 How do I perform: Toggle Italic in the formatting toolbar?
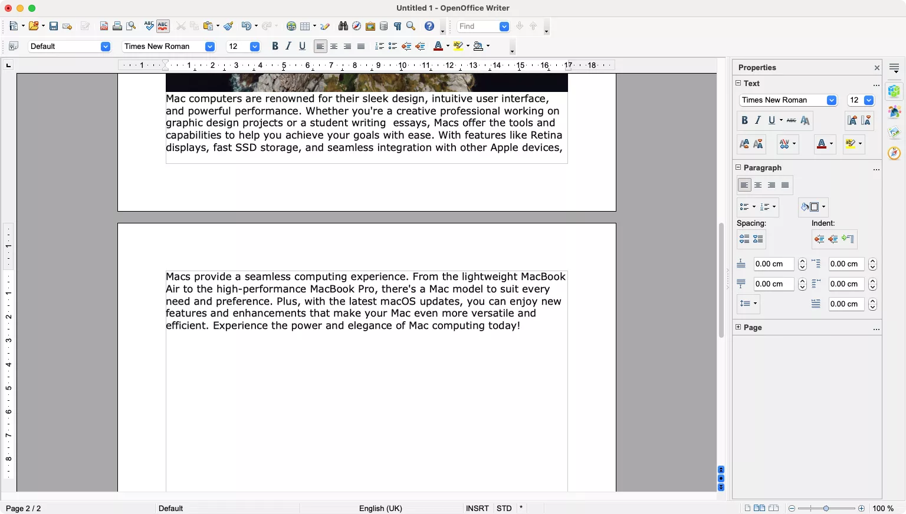coord(288,46)
